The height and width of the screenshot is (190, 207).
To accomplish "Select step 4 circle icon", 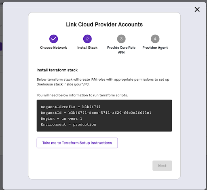I will pos(155,39).
